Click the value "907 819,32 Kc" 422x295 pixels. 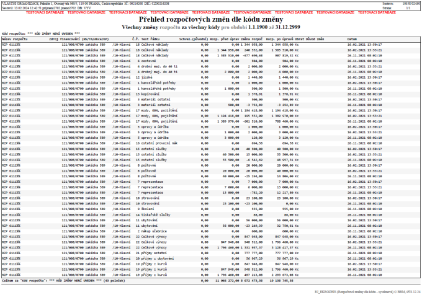click(287, 56)
